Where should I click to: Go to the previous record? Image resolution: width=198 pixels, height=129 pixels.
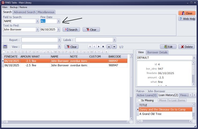(x=94, y=47)
